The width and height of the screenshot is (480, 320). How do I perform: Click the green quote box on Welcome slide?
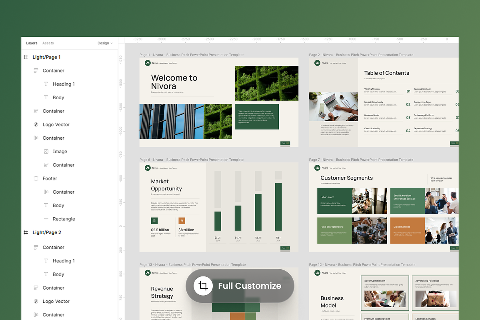(257, 116)
